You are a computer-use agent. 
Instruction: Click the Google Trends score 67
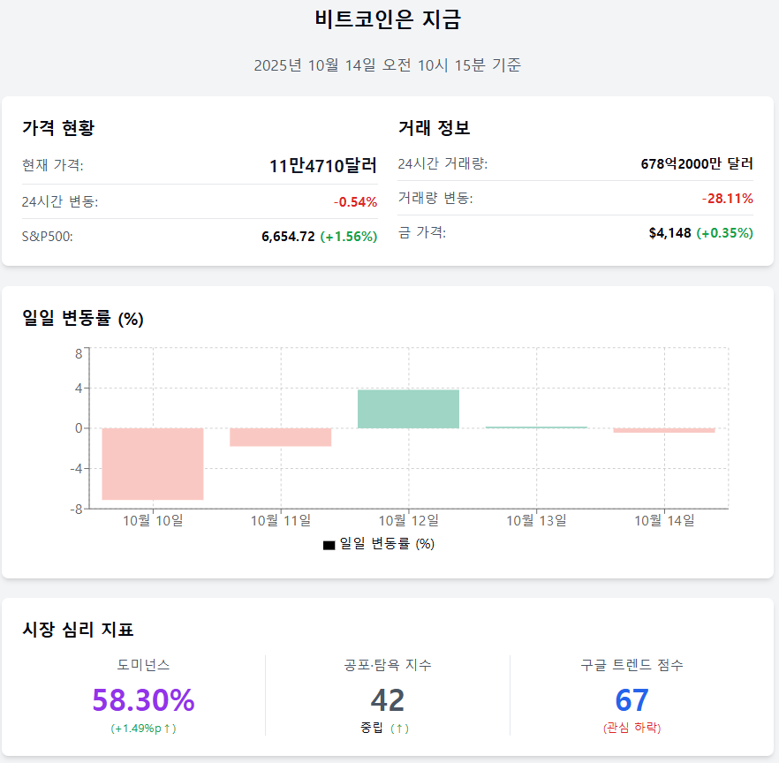point(632,700)
